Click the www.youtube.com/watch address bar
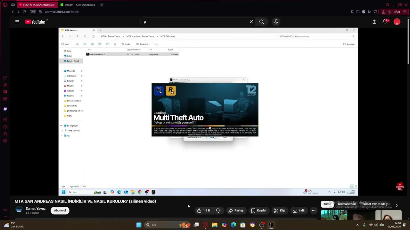The image size is (410, 230). coord(61,12)
